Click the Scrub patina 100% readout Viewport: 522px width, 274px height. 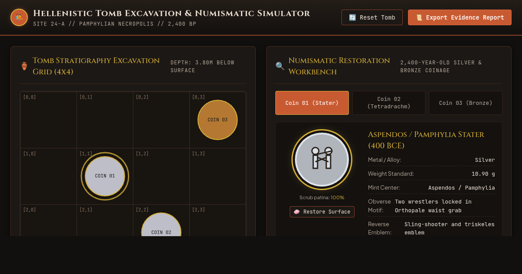tap(322, 197)
